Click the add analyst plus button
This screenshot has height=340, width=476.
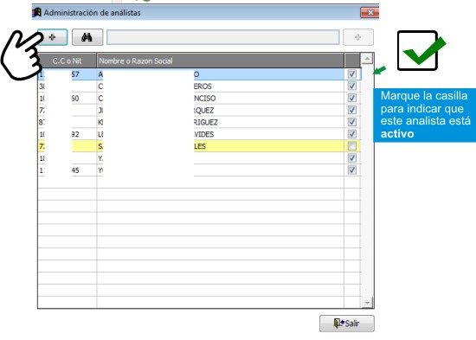[52, 37]
